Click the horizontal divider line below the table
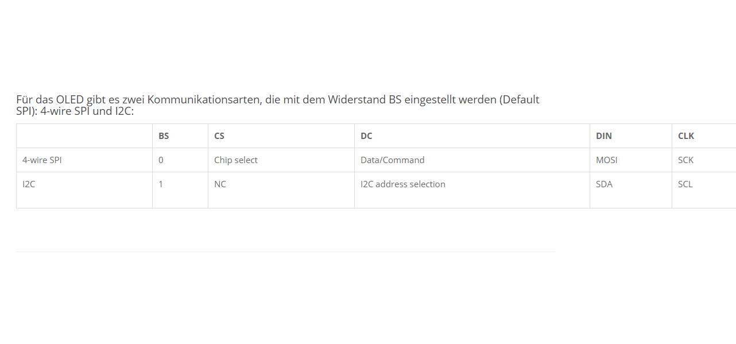Image resolution: width=736 pixels, height=344 pixels. click(285, 252)
